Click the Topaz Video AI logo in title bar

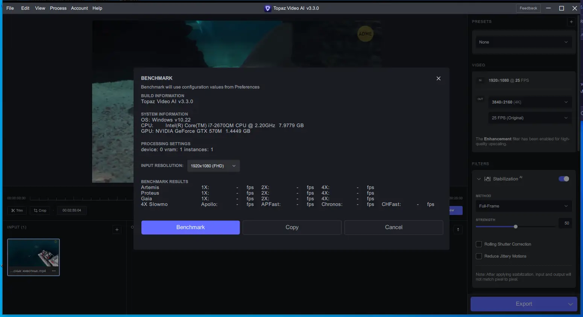(x=268, y=8)
